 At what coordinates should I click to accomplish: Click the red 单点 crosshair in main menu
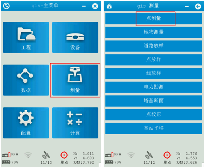pos(64,155)
